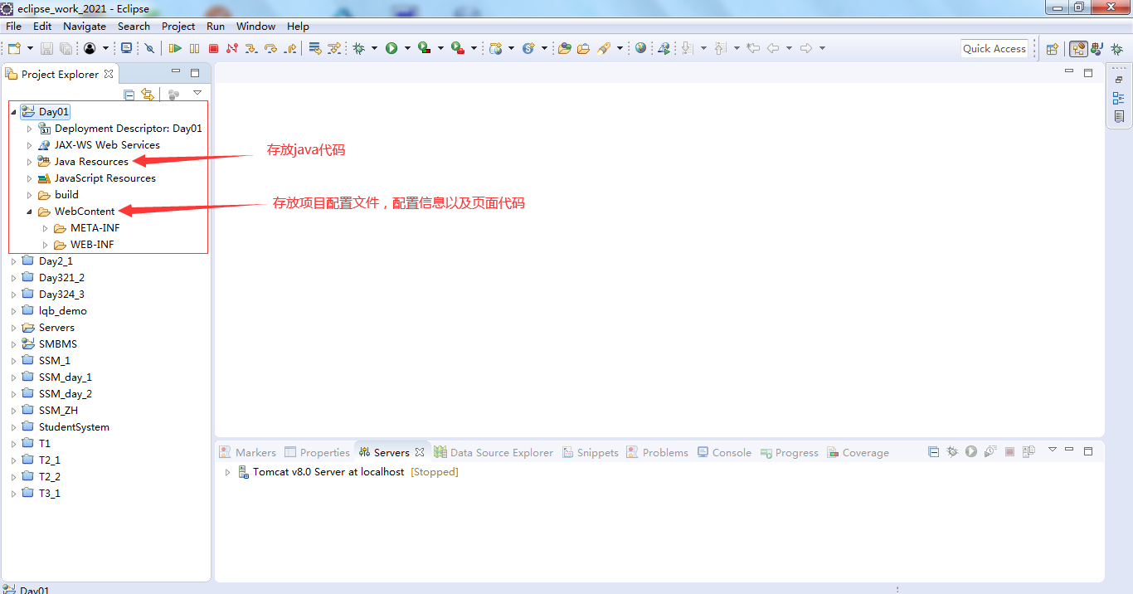Expand the Java Resources node
The image size is (1133, 594).
click(29, 162)
